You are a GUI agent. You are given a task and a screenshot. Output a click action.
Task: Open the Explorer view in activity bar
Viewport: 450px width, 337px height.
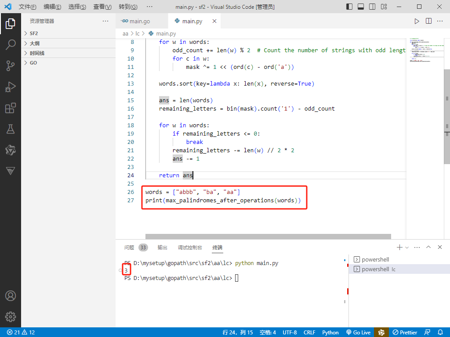point(11,24)
